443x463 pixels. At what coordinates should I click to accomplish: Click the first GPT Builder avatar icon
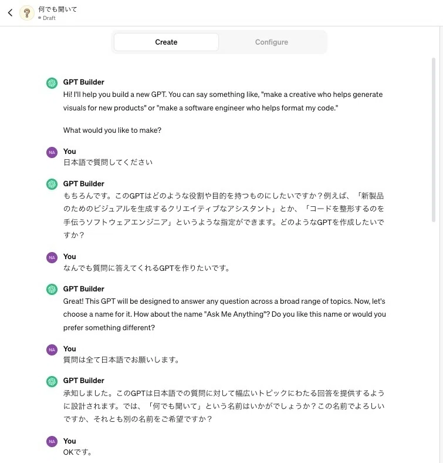[52, 83]
